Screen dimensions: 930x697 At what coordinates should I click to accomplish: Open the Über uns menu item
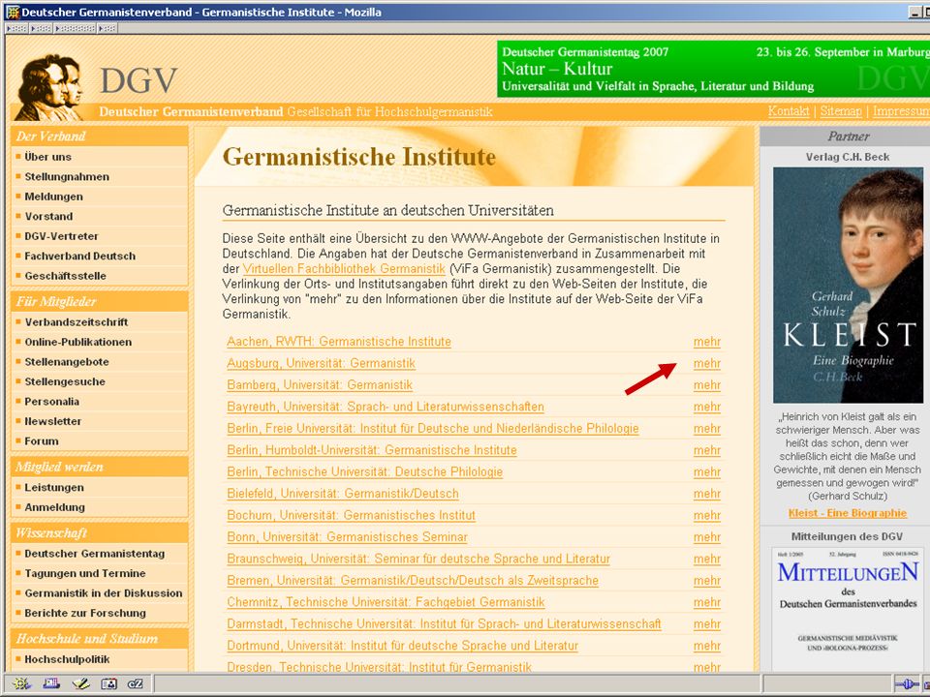[48, 157]
